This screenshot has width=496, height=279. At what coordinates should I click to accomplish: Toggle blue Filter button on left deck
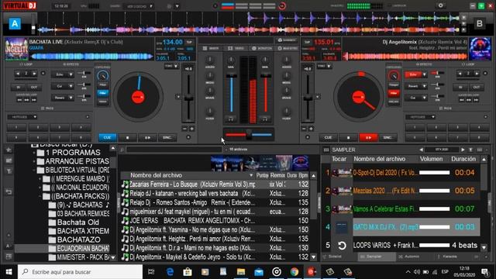103,93
